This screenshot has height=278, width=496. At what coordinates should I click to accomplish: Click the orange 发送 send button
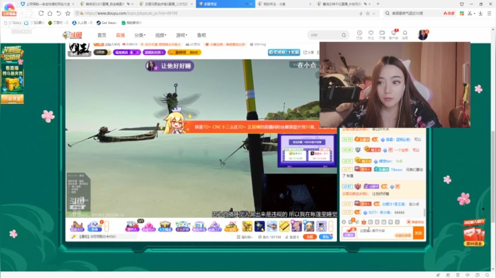point(419,233)
